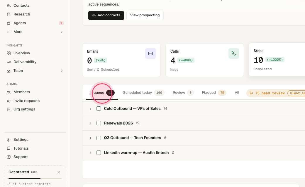Image resolution: width=305 pixels, height=187 pixels.
Task: Expand the Team submenu chevron
Action: point(62,71)
